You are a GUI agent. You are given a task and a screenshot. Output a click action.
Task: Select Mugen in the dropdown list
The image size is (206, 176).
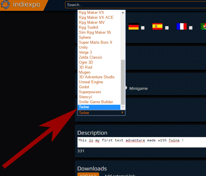[99, 72]
